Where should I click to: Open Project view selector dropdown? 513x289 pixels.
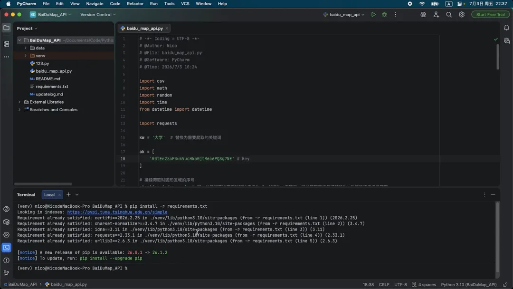[x=27, y=29]
